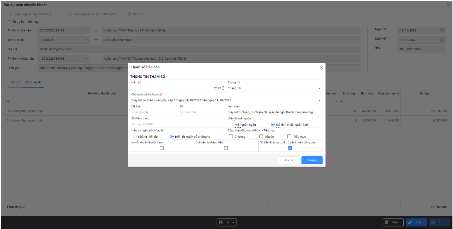453x229 pixels.
Task: Select Hiển thị ngày, số chứng từ radio
Action: tap(172, 137)
